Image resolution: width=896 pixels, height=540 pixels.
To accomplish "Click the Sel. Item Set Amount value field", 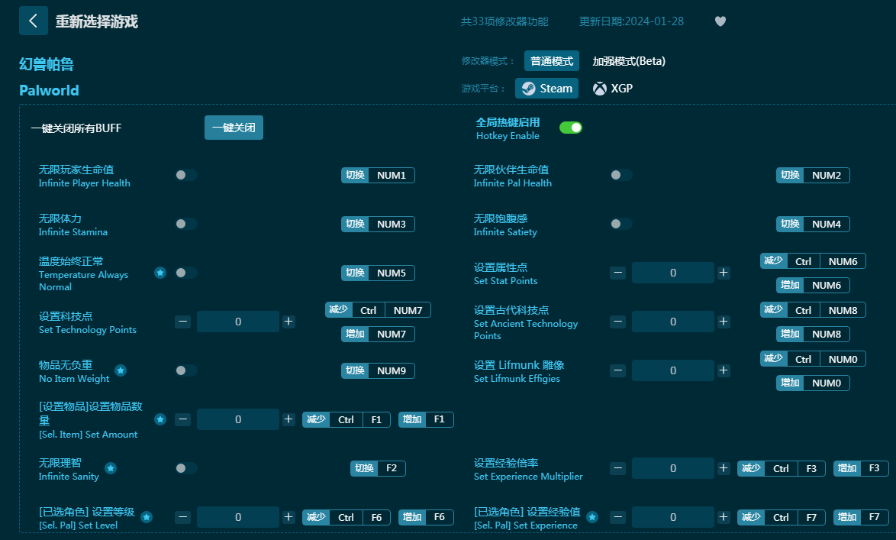I will click(x=238, y=419).
